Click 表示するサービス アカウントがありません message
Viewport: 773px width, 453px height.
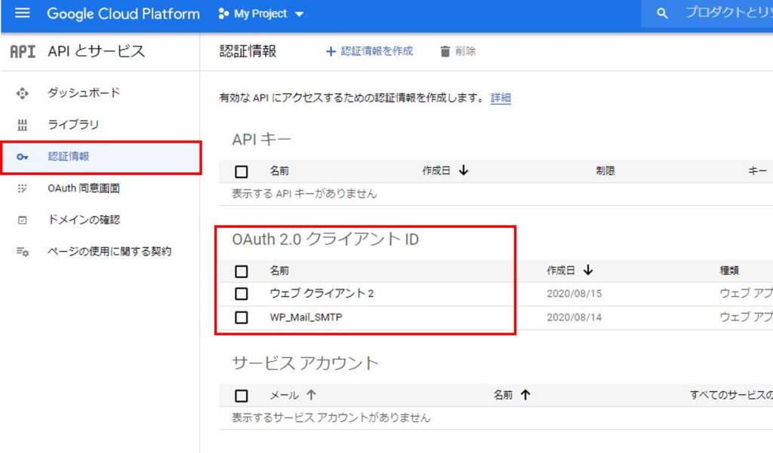click(x=331, y=418)
